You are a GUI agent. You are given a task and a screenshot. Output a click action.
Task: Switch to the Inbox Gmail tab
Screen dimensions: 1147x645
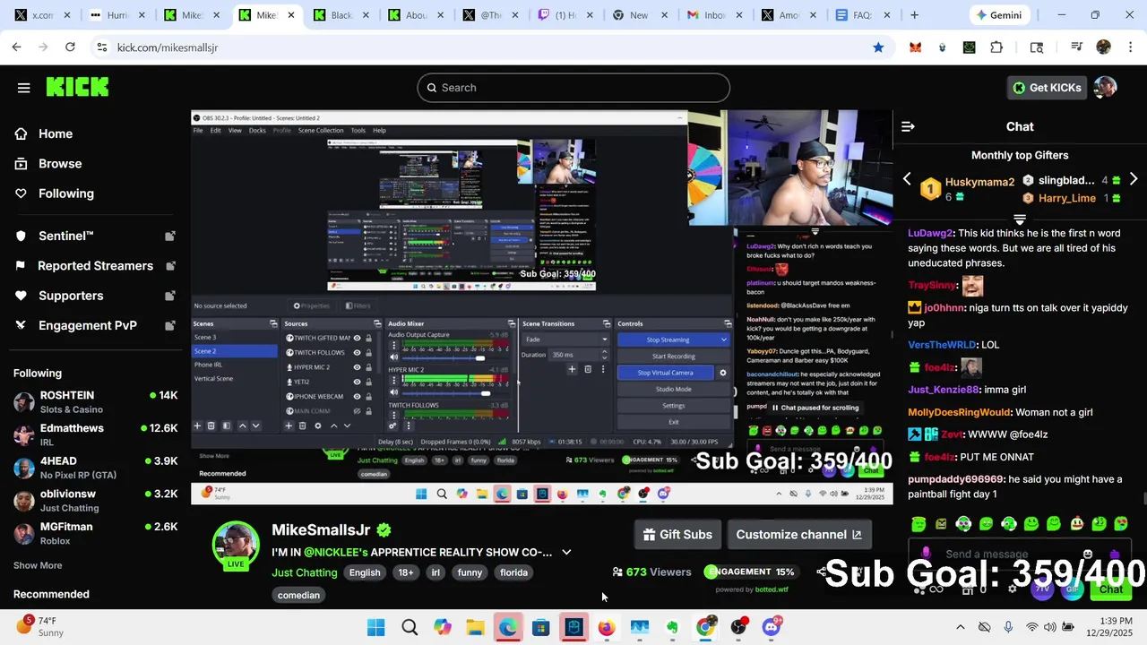[x=706, y=15]
